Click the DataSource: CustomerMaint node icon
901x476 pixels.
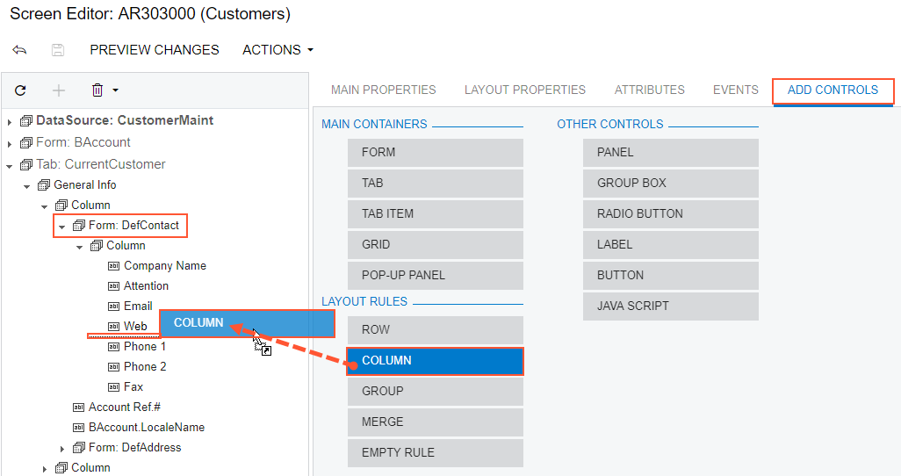point(25,121)
